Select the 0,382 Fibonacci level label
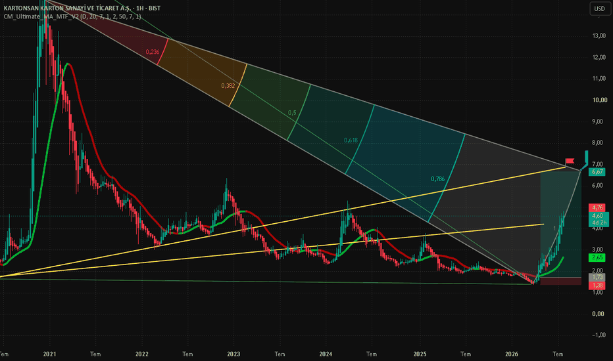 pos(228,86)
